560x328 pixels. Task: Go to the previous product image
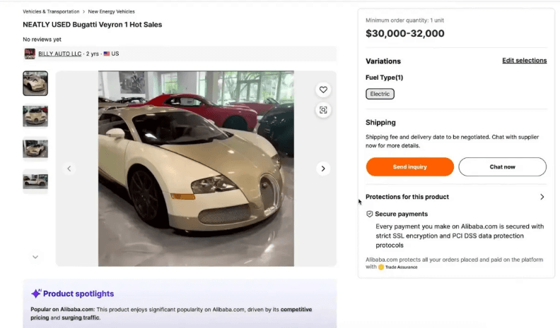(69, 169)
